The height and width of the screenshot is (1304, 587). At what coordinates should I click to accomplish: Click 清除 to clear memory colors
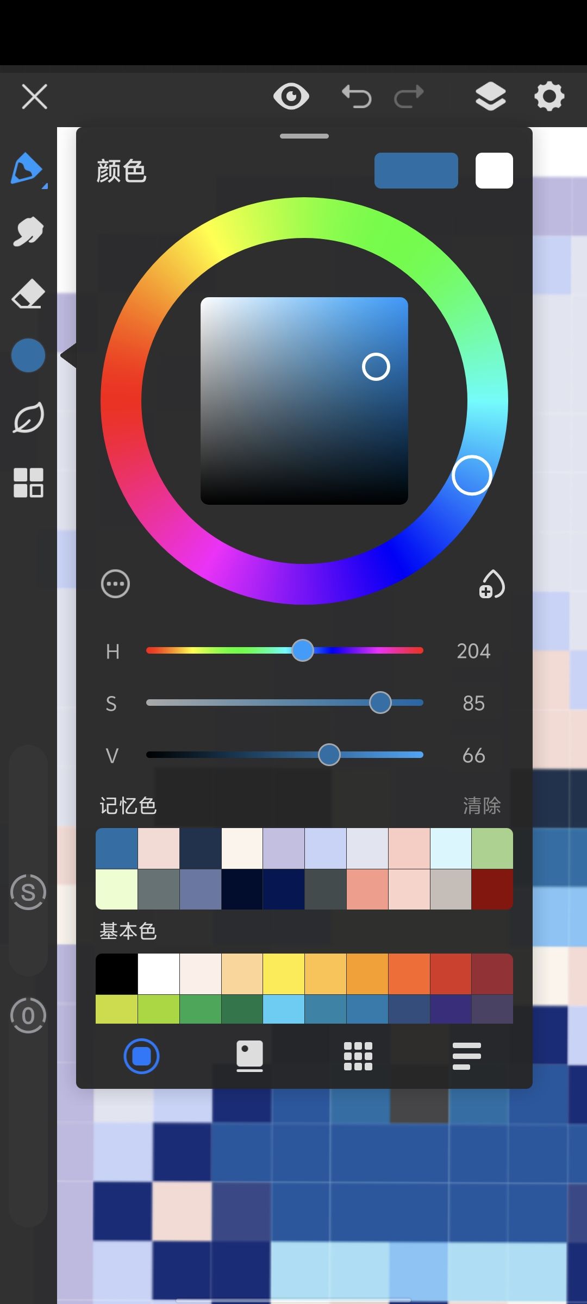[482, 805]
